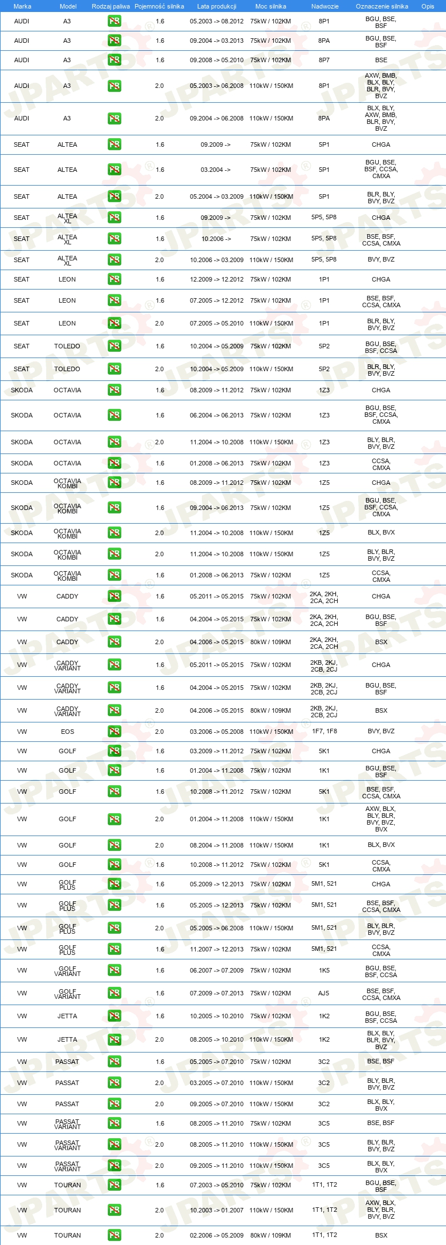Click fuel icon for VW GOLF VARIANT AJ5
Screen dimensions: 446x1245
[114, 993]
